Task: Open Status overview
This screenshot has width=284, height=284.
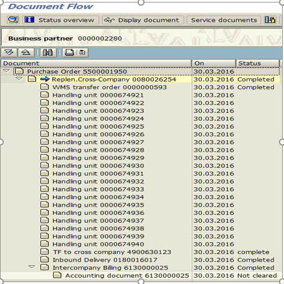Action: pyautogui.click(x=60, y=20)
